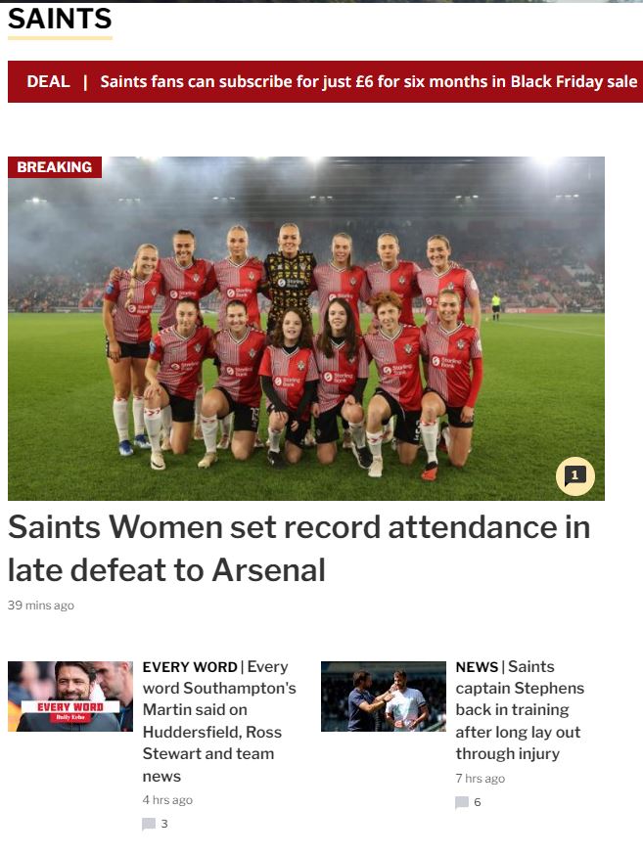643x854 pixels.
Task: Open the Every Word Martin thumbnail
Action: 70,697
